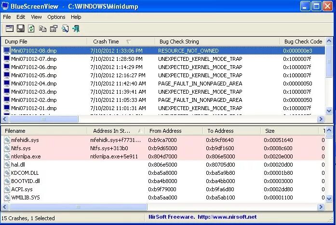Click the module list horizontal scrollbar left arrow
This screenshot has height=225, width=336.
pos(5,207)
